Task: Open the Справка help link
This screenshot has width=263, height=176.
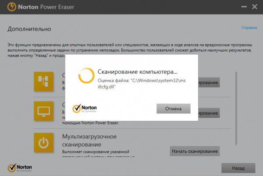Action: [249, 28]
